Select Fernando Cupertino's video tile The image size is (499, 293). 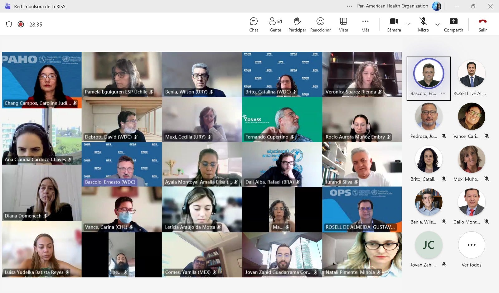point(282,120)
